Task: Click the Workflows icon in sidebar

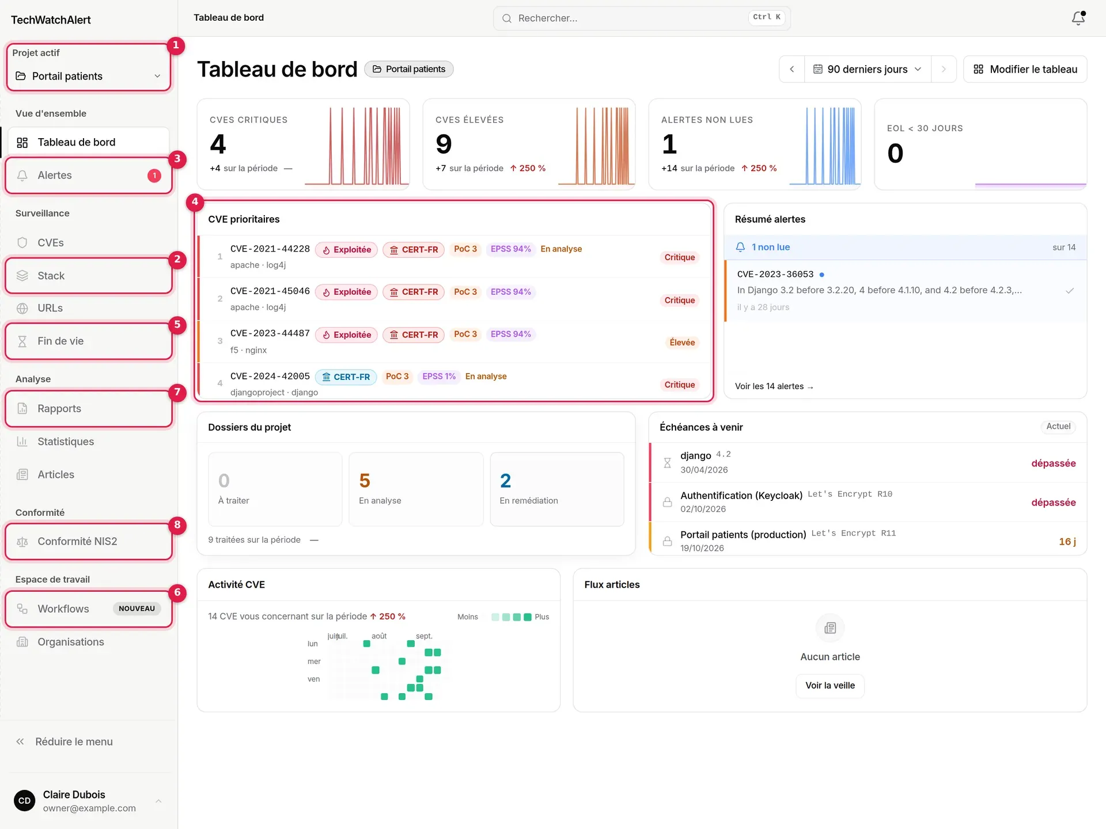Action: coord(22,609)
